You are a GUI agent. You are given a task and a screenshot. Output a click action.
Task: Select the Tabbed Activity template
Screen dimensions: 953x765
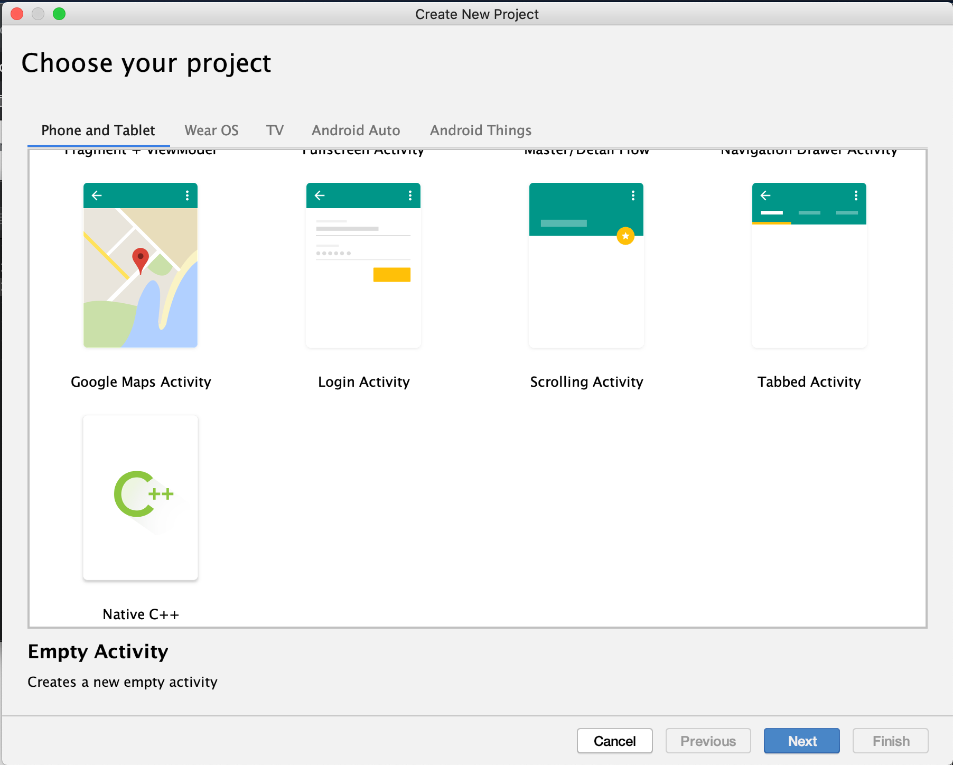(x=809, y=265)
